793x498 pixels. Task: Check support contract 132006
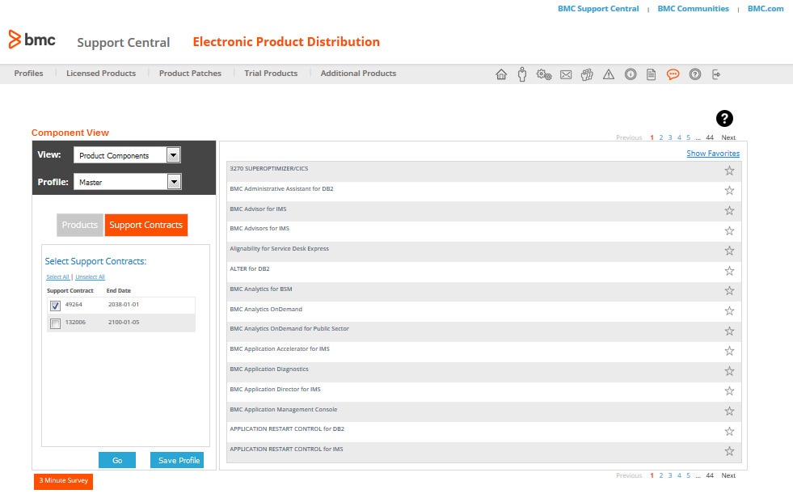[55, 323]
